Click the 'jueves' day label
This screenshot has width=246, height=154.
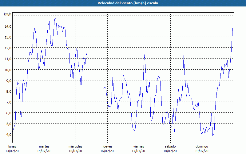tap(107, 146)
